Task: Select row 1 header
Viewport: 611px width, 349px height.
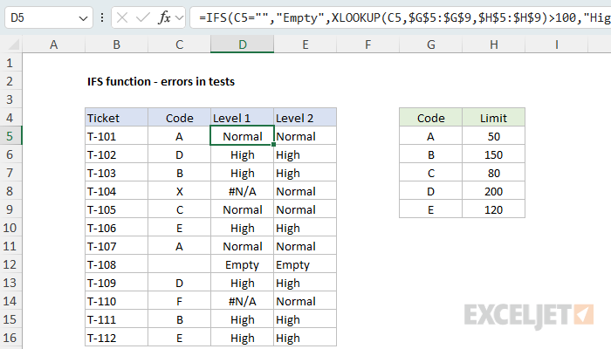Action: click(x=10, y=63)
